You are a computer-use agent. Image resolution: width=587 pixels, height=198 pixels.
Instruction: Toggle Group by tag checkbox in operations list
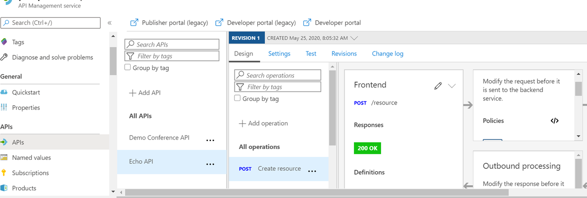[238, 99]
